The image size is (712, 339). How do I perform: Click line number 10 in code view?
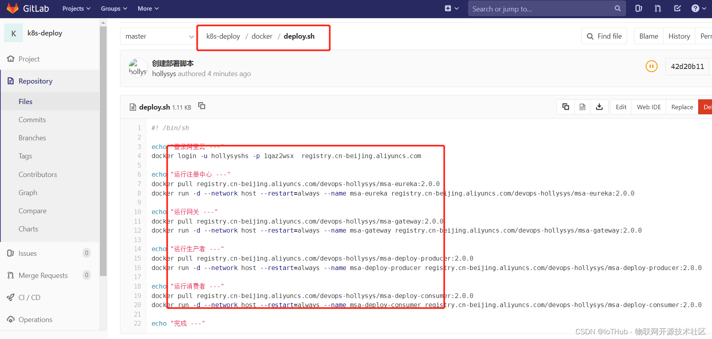click(x=137, y=212)
